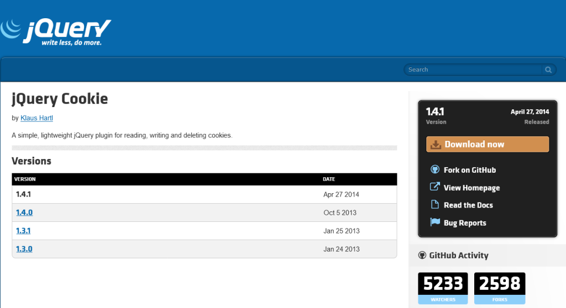566x308 pixels.
Task: Click the external-link icon beside View Homepage
Action: (434, 187)
